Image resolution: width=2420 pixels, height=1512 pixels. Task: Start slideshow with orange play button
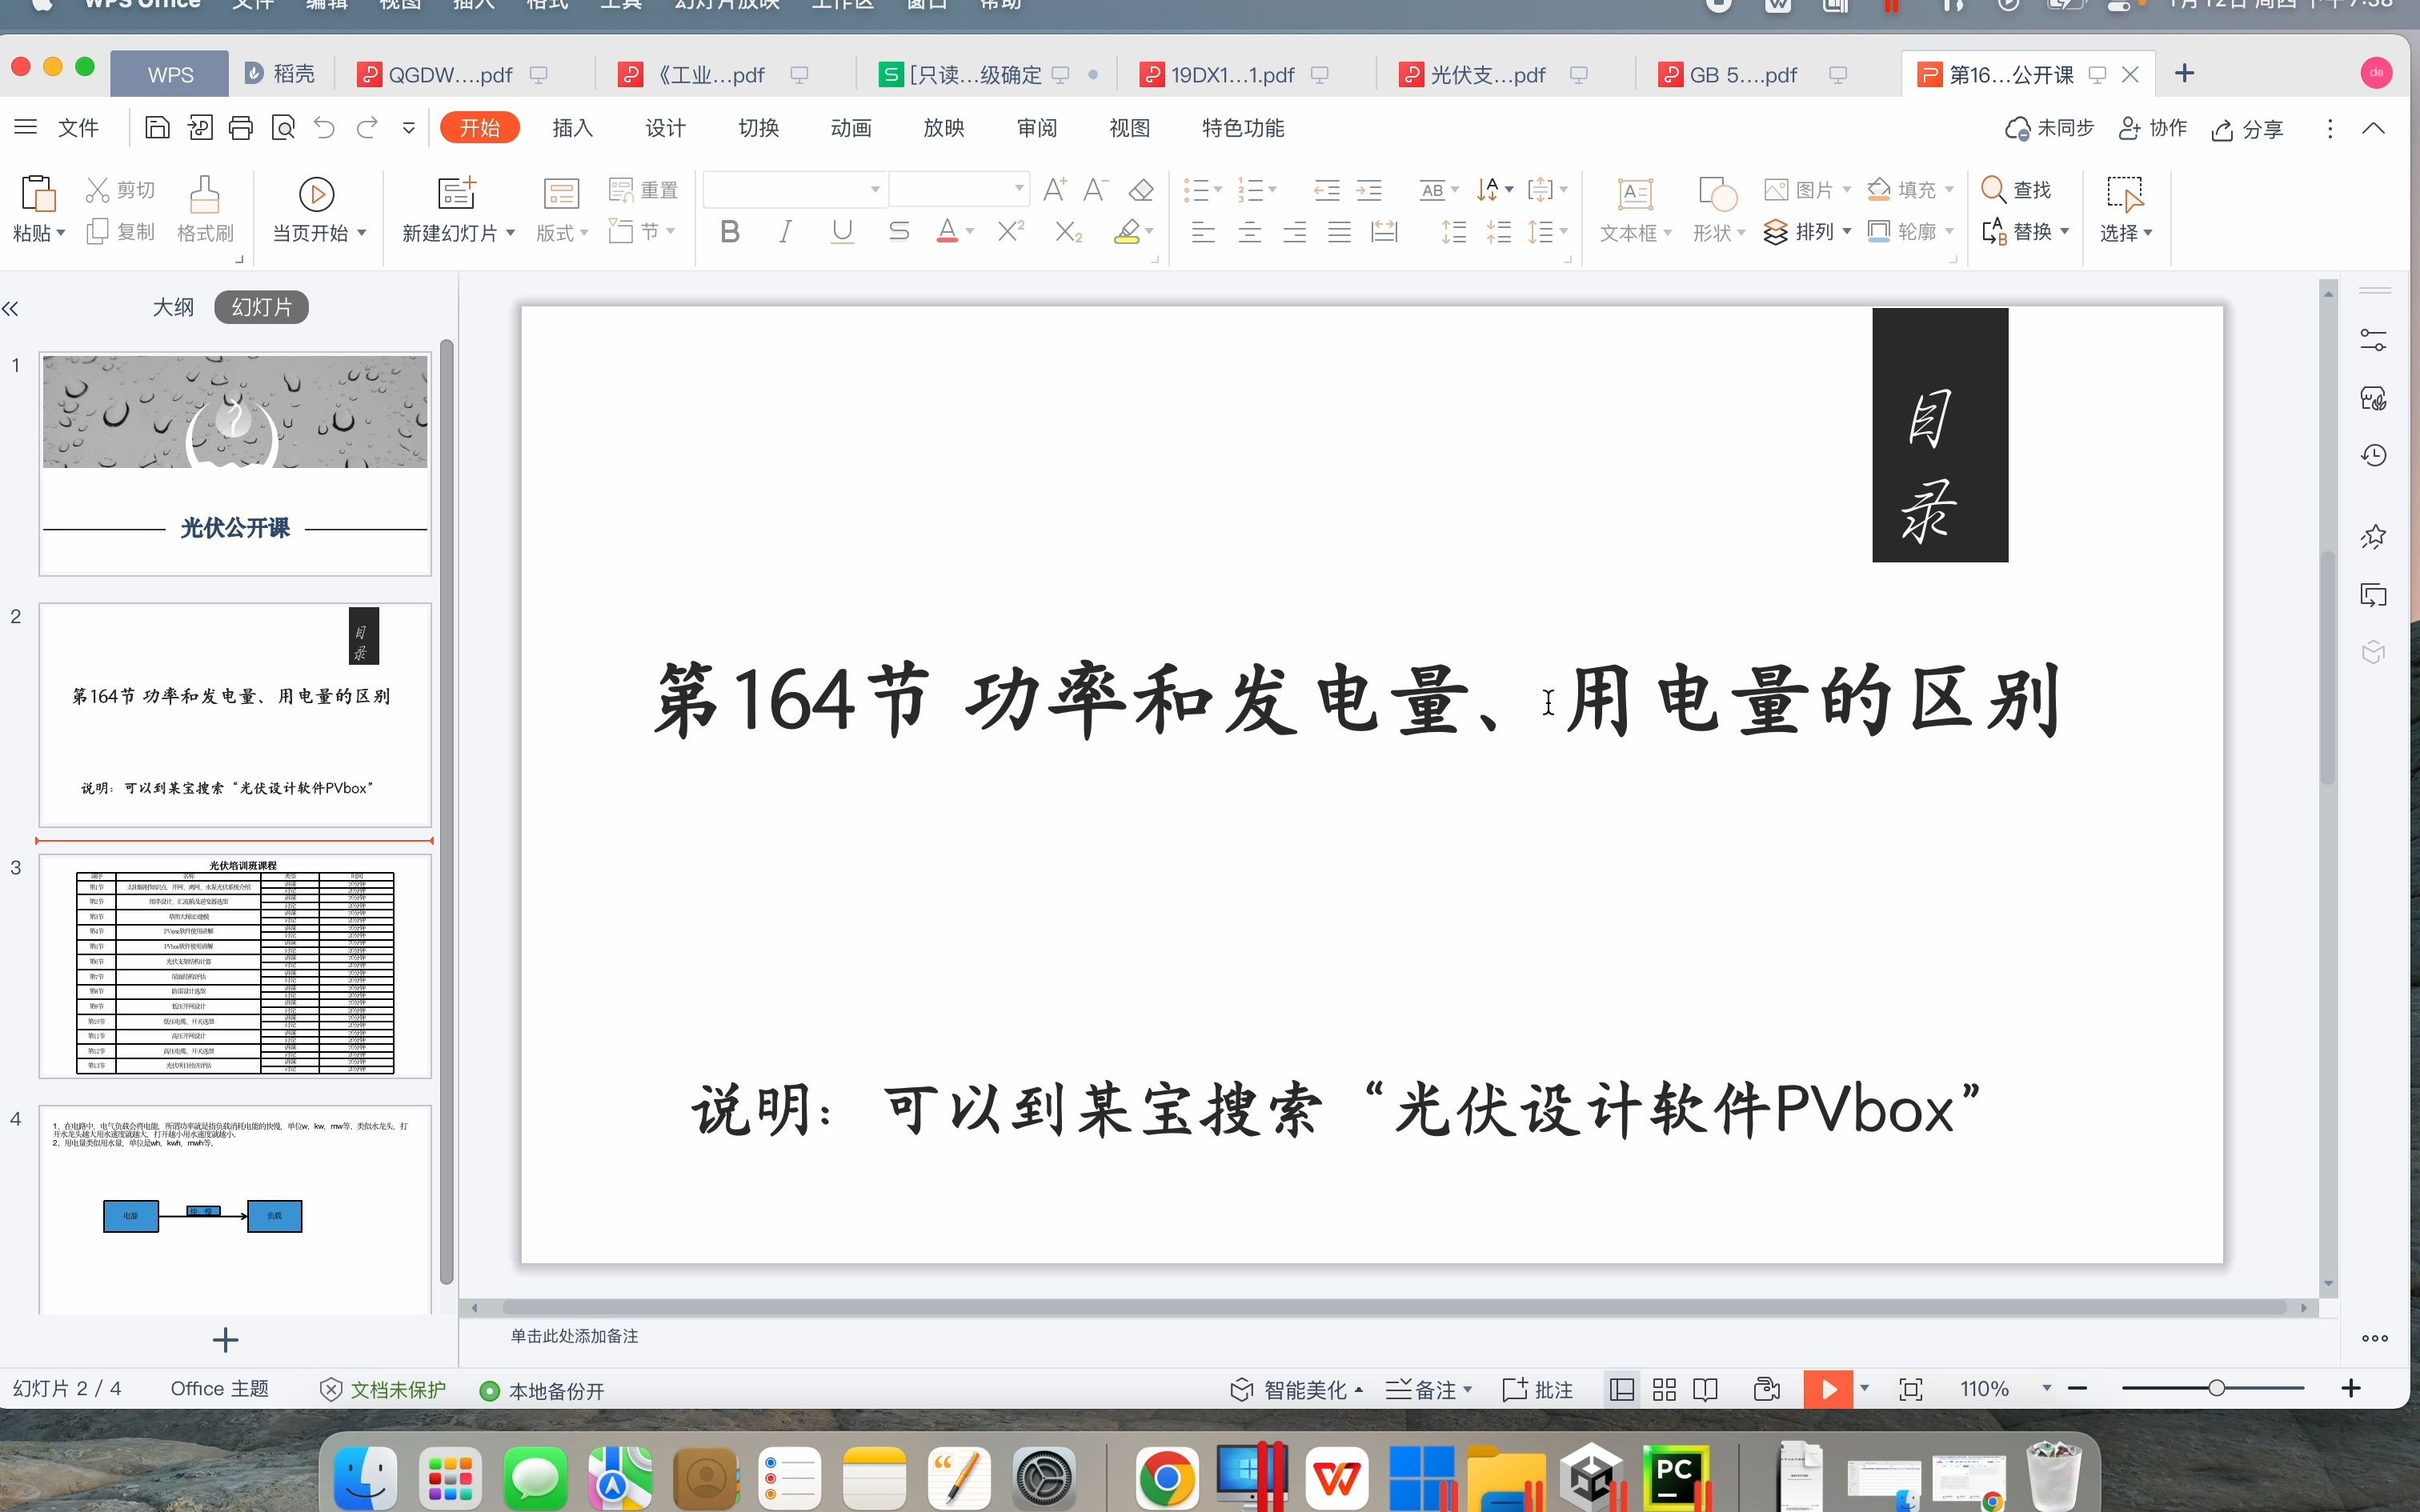point(1827,1389)
